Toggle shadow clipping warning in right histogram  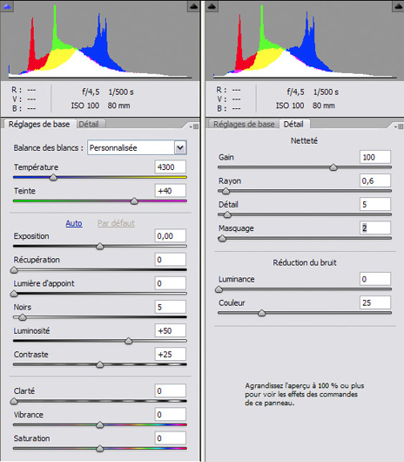click(212, 6)
